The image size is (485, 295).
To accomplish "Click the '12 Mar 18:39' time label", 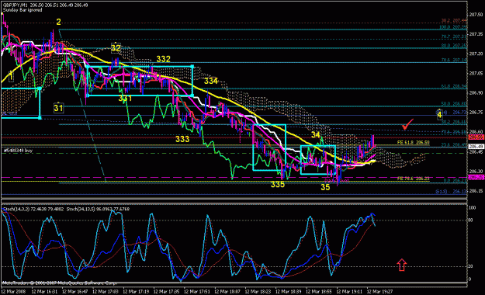I will click(289, 292).
